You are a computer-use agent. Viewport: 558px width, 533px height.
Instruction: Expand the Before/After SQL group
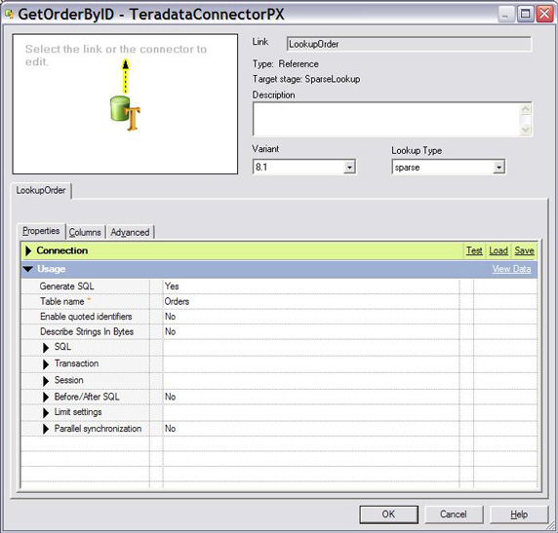tap(46, 398)
